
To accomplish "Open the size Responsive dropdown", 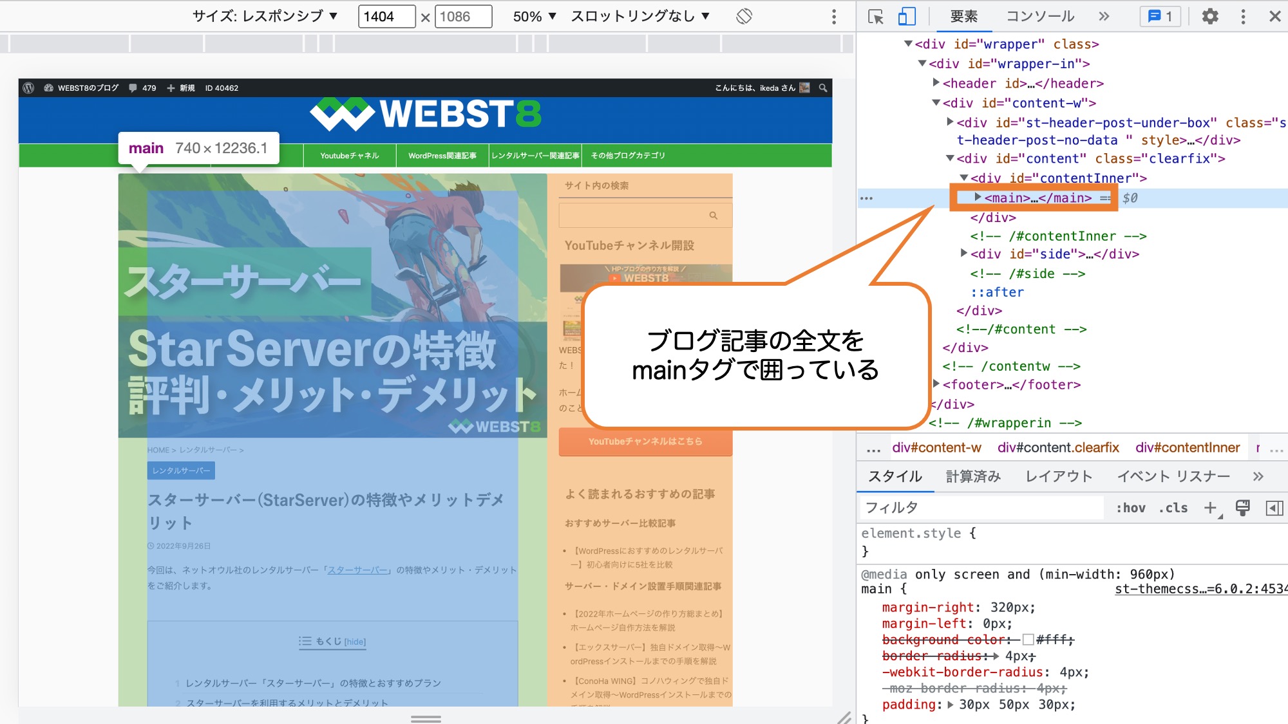I will click(265, 17).
